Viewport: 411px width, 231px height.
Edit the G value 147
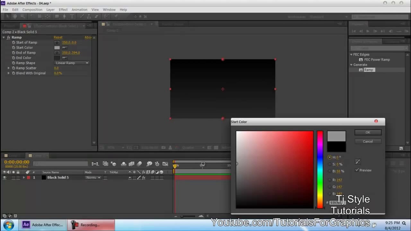[x=339, y=187]
